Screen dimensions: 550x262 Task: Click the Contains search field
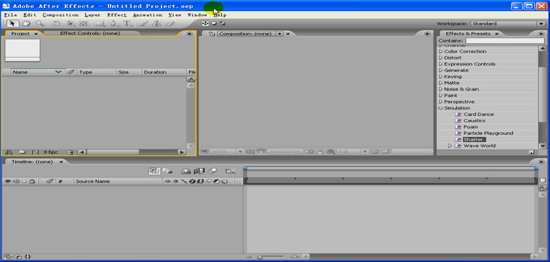(504, 41)
